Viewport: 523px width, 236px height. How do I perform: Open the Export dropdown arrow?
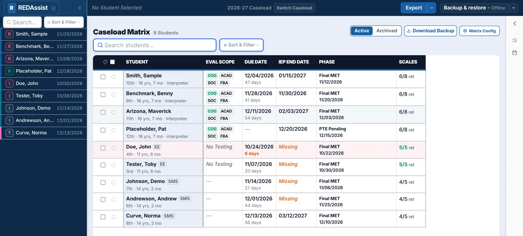(432, 8)
